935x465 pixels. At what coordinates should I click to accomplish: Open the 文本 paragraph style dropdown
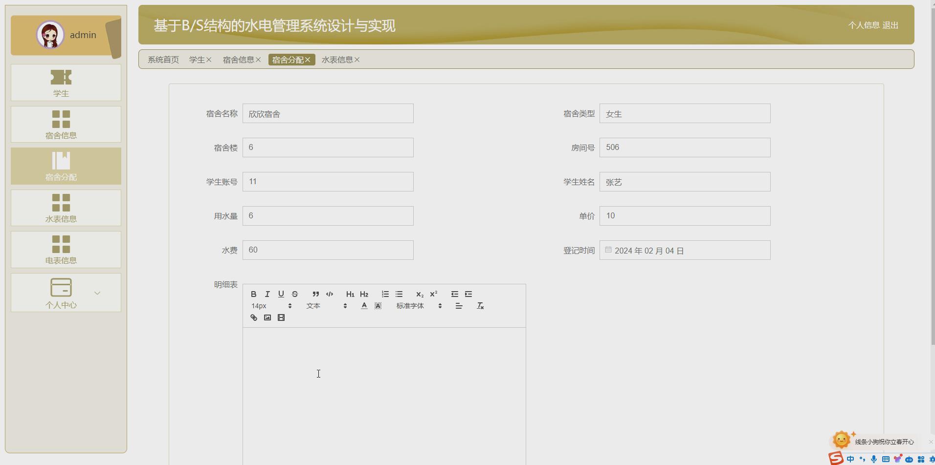click(x=326, y=306)
